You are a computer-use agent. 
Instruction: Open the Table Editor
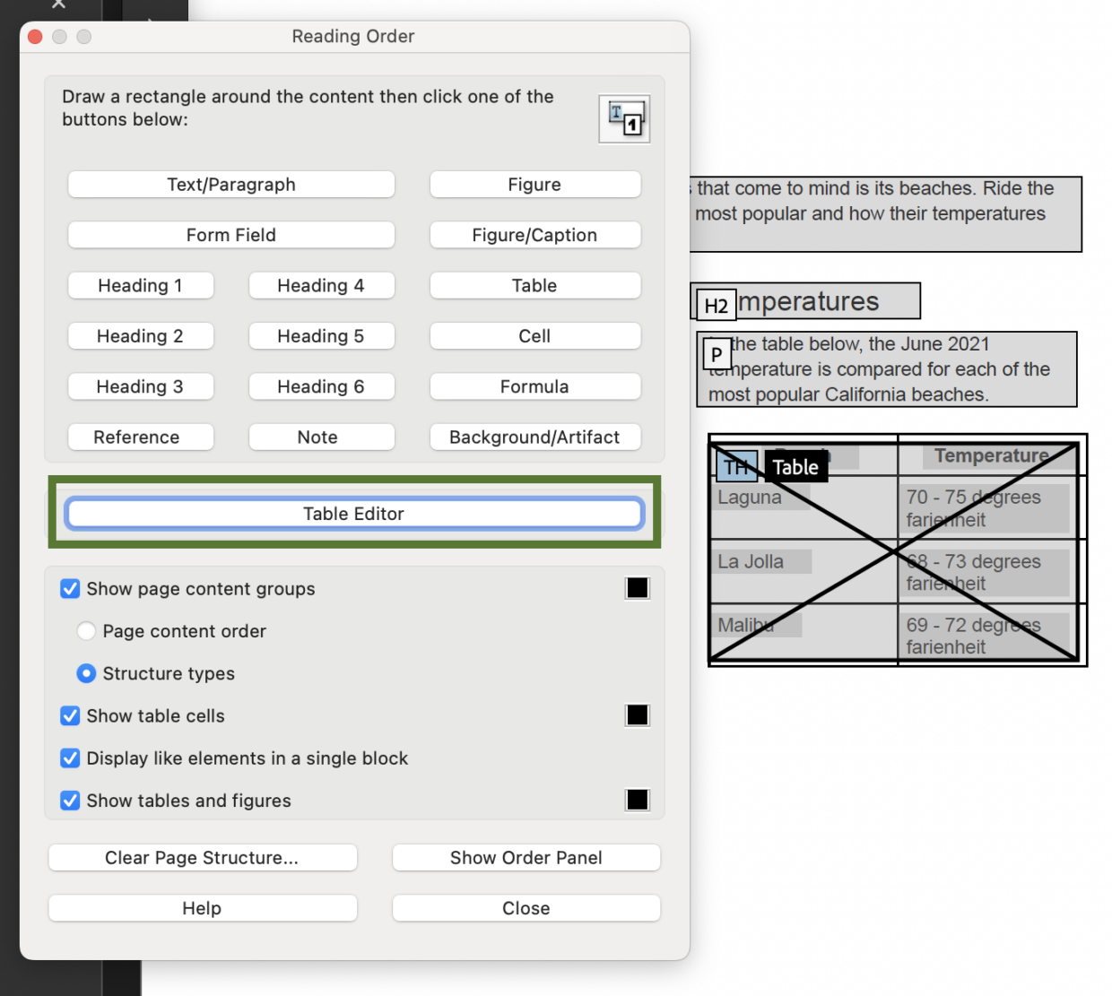click(x=353, y=513)
